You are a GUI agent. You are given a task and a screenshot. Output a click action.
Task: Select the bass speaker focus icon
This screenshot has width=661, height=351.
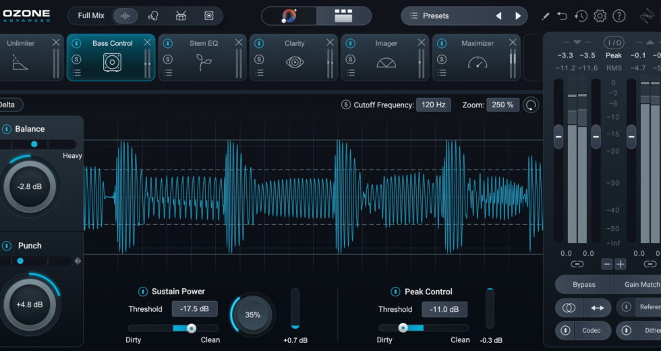pyautogui.click(x=208, y=16)
